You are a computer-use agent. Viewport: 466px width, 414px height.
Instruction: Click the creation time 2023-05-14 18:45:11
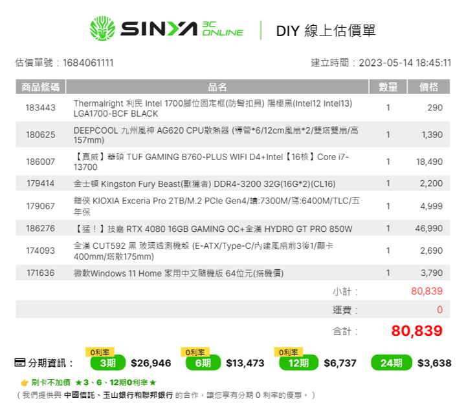405,63
